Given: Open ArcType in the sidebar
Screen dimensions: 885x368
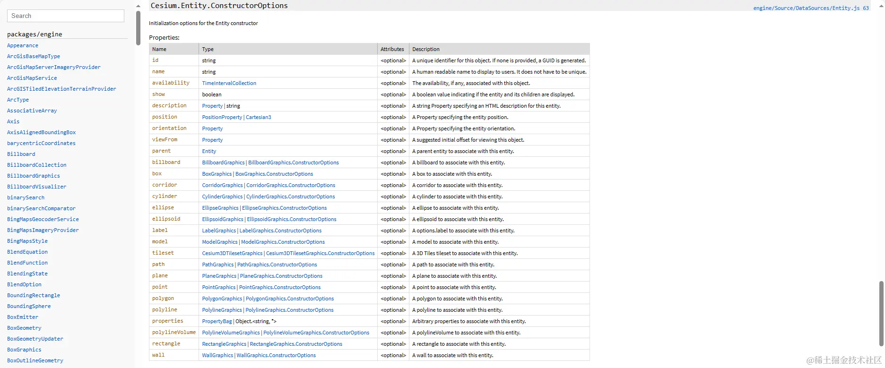Looking at the screenshot, I should [18, 100].
